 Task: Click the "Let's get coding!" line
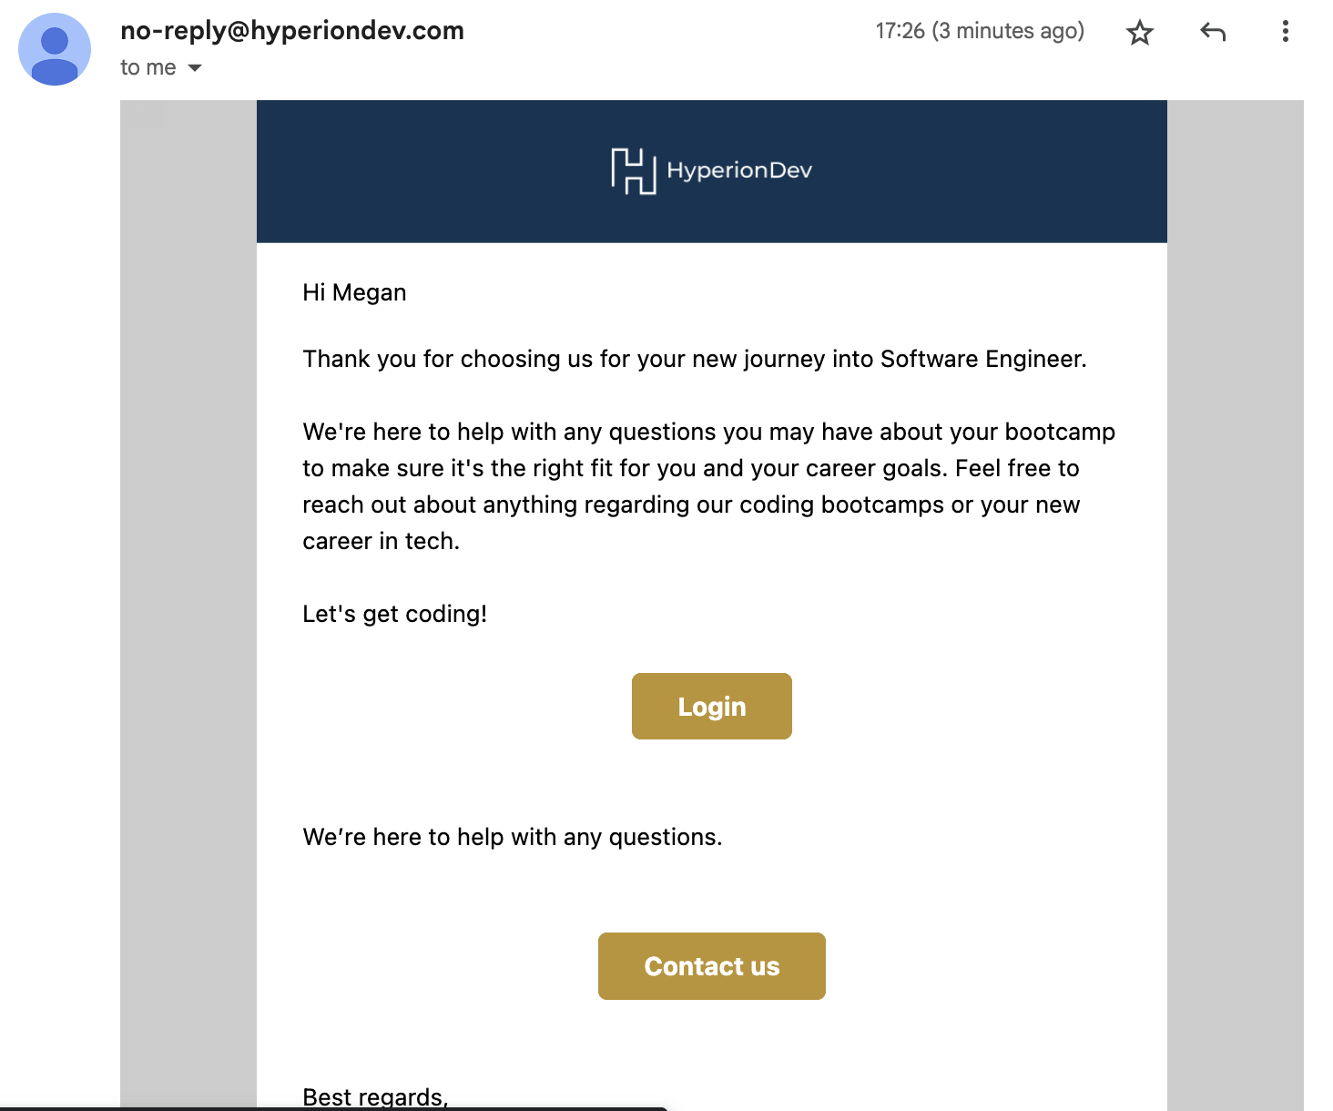pos(394,614)
